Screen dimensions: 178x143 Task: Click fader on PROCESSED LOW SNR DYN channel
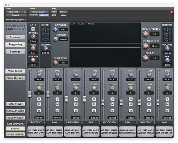pyautogui.click(x=30, y=94)
